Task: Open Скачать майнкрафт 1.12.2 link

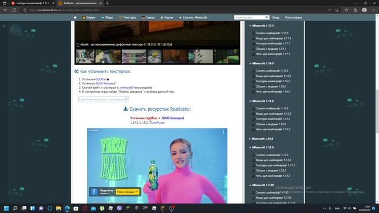Action: (x=272, y=155)
